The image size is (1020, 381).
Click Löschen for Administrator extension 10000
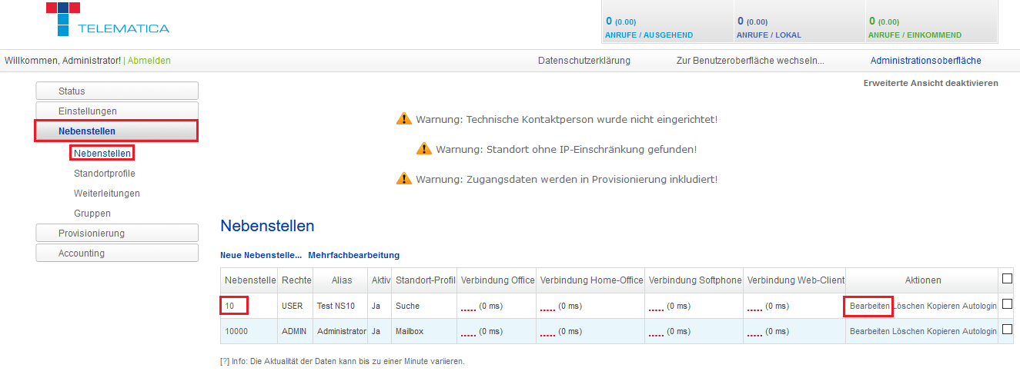908,331
